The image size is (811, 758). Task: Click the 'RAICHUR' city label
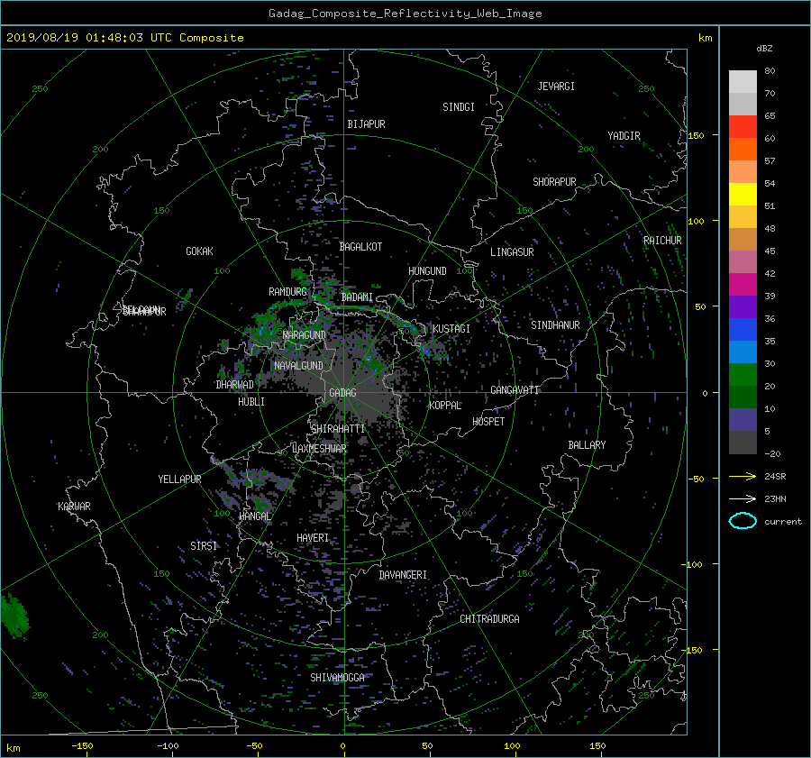[x=662, y=241]
